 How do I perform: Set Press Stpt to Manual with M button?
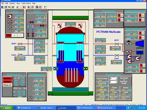[x=122, y=15]
